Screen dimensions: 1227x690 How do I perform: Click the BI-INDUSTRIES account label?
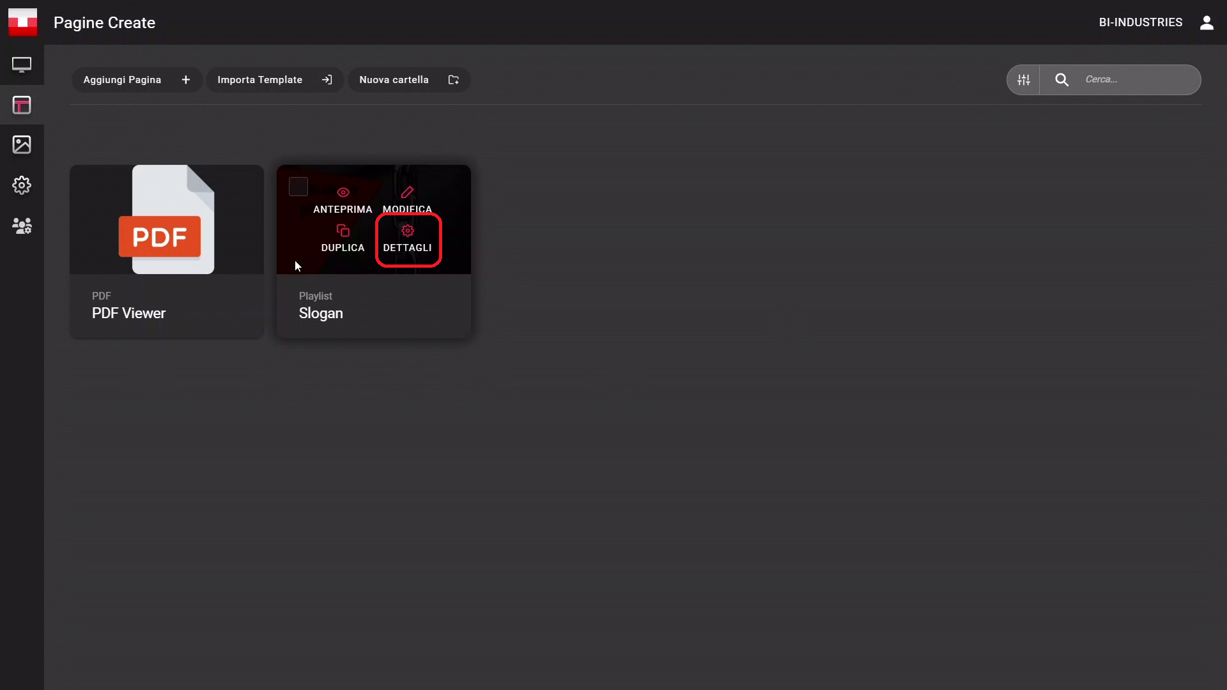[x=1140, y=22]
